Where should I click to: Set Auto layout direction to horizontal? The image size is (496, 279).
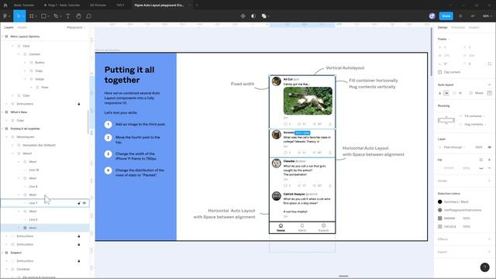[x=446, y=93]
